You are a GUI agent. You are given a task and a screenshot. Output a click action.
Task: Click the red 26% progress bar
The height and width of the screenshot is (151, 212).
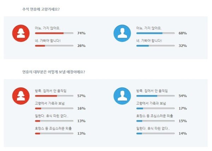point(54,46)
